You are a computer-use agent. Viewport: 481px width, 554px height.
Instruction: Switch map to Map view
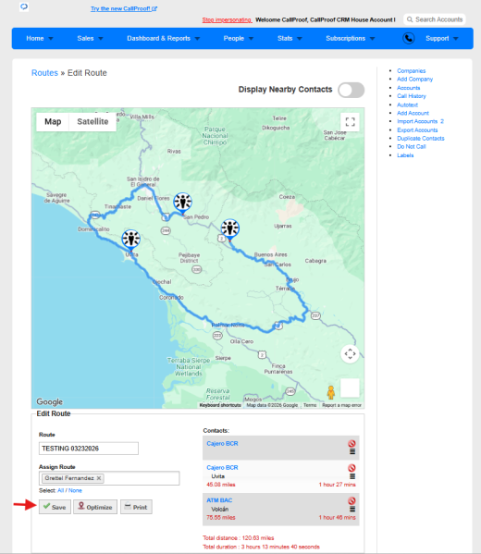click(53, 121)
